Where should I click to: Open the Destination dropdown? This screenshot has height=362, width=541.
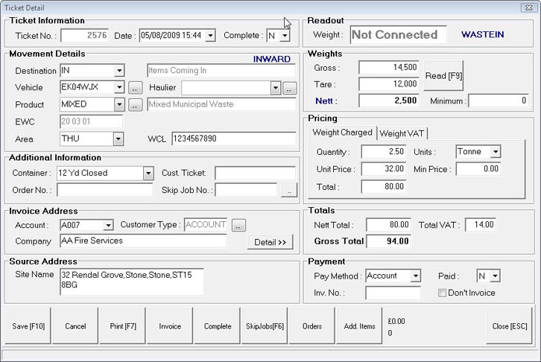point(118,71)
